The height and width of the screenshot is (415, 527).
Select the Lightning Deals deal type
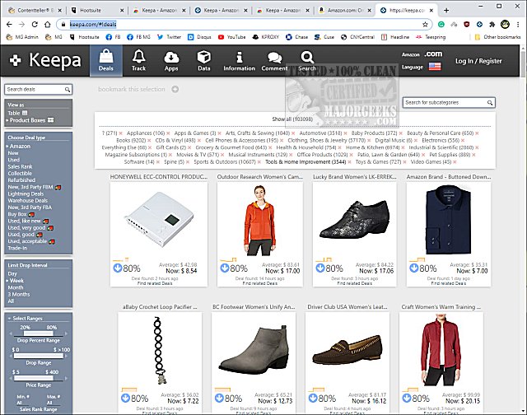tap(25, 192)
